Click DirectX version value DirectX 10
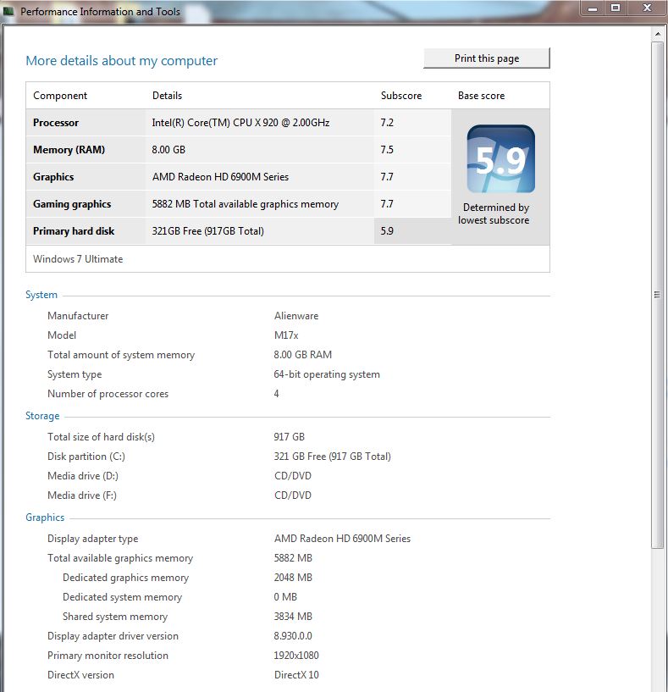The width and height of the screenshot is (668, 692). tap(296, 675)
